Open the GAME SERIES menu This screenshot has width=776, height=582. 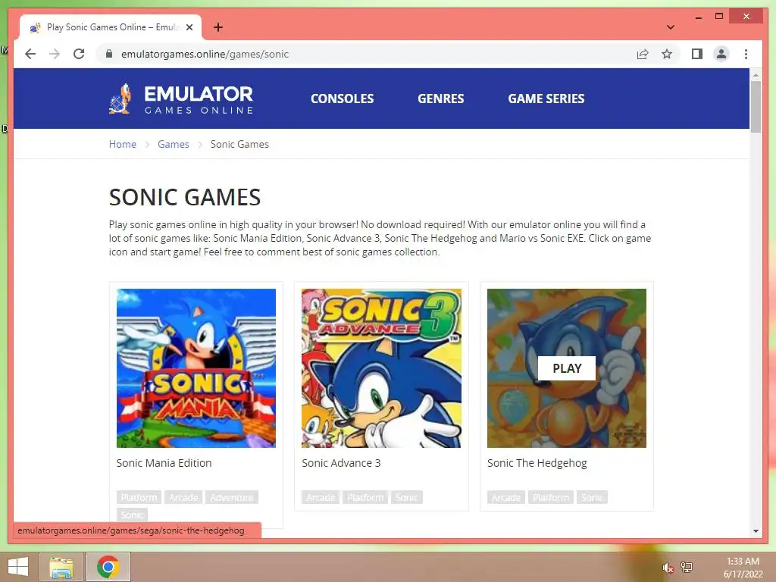tap(546, 99)
